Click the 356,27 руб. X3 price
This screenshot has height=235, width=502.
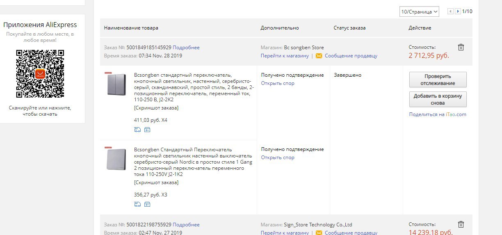pos(151,195)
